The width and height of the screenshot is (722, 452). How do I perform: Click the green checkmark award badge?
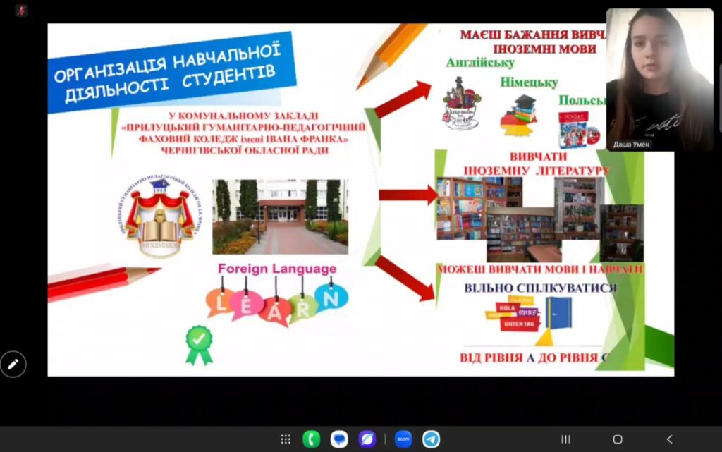coord(199,345)
